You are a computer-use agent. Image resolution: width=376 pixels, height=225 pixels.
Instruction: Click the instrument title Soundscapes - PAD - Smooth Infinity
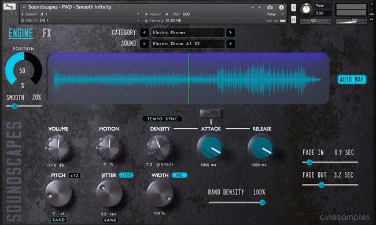pyautogui.click(x=70, y=7)
